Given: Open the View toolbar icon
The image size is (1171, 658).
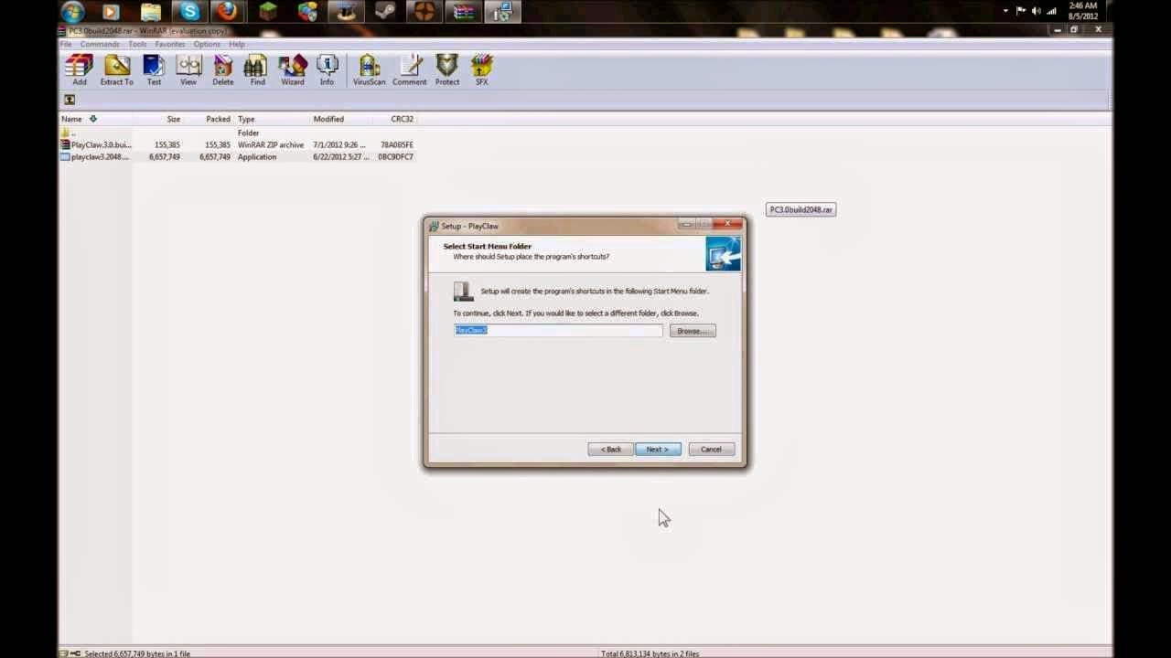Looking at the screenshot, I should pyautogui.click(x=188, y=70).
